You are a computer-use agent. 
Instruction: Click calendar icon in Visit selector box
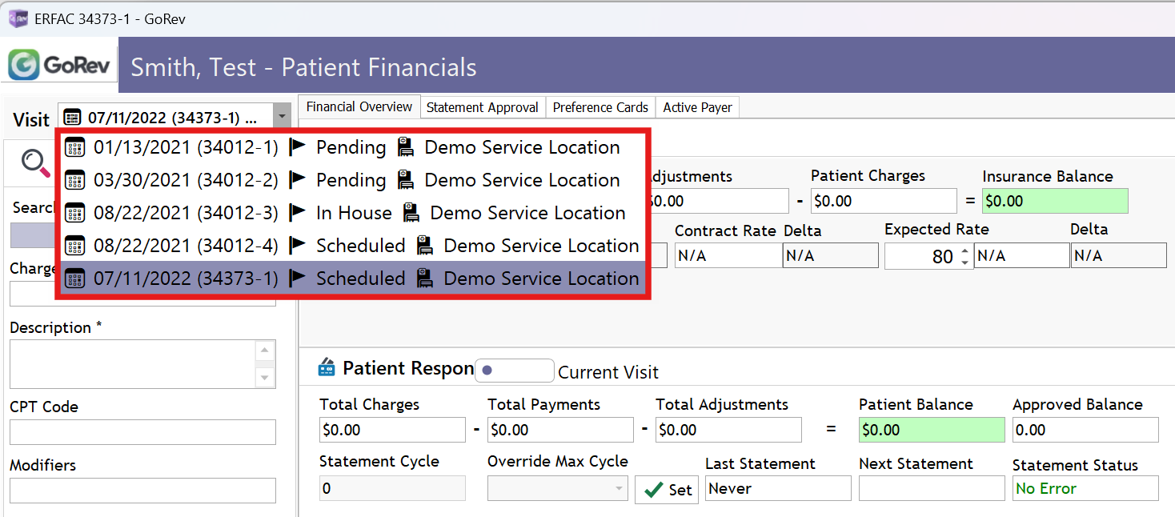point(72,118)
